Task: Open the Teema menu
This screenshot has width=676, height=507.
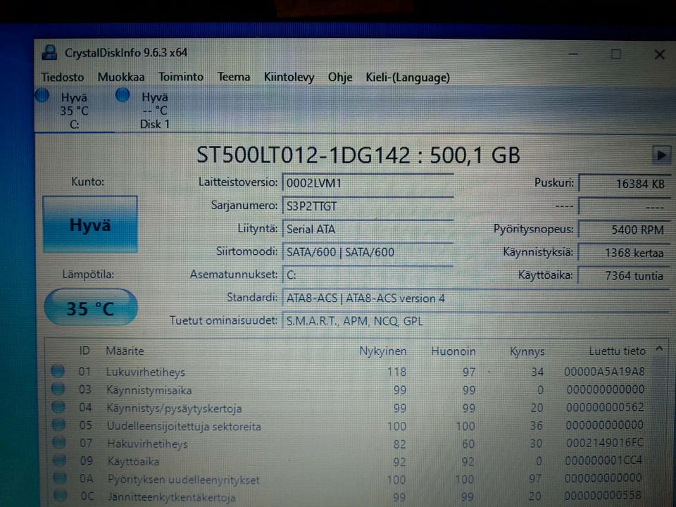Action: (x=234, y=77)
